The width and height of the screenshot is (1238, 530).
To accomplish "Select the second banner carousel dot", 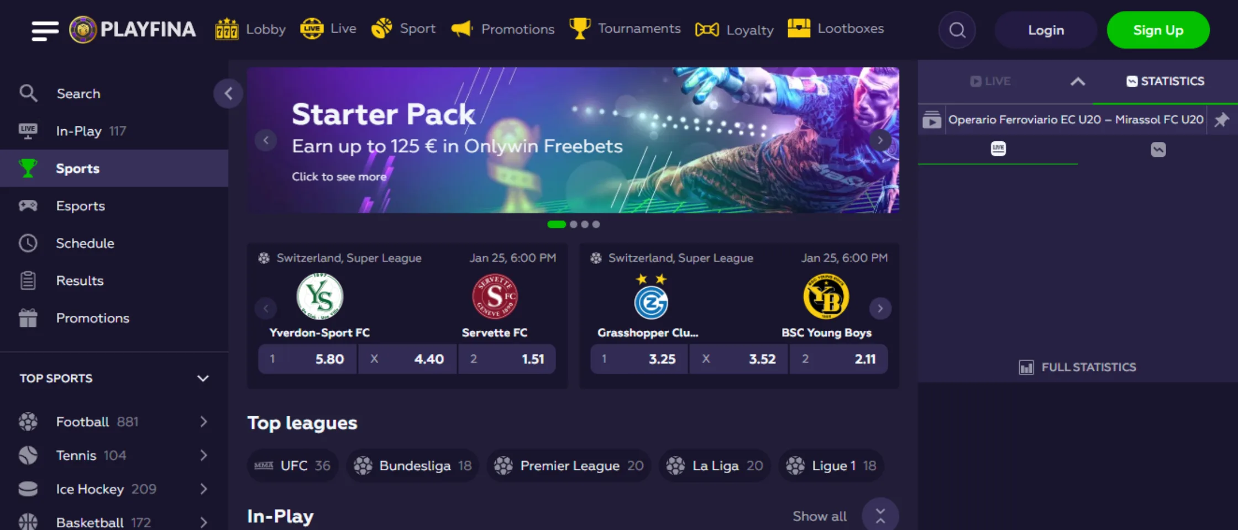I will [x=573, y=224].
